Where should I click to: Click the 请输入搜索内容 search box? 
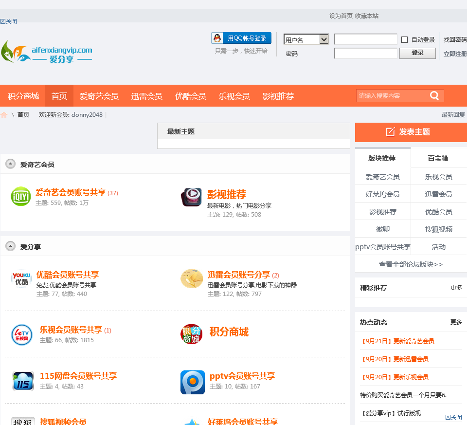click(393, 96)
